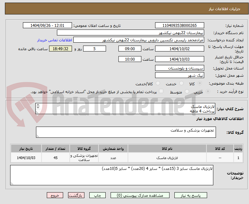The image size is (249, 204).
Task: Click the پاسخ به نیاز button
Action: 190,195
